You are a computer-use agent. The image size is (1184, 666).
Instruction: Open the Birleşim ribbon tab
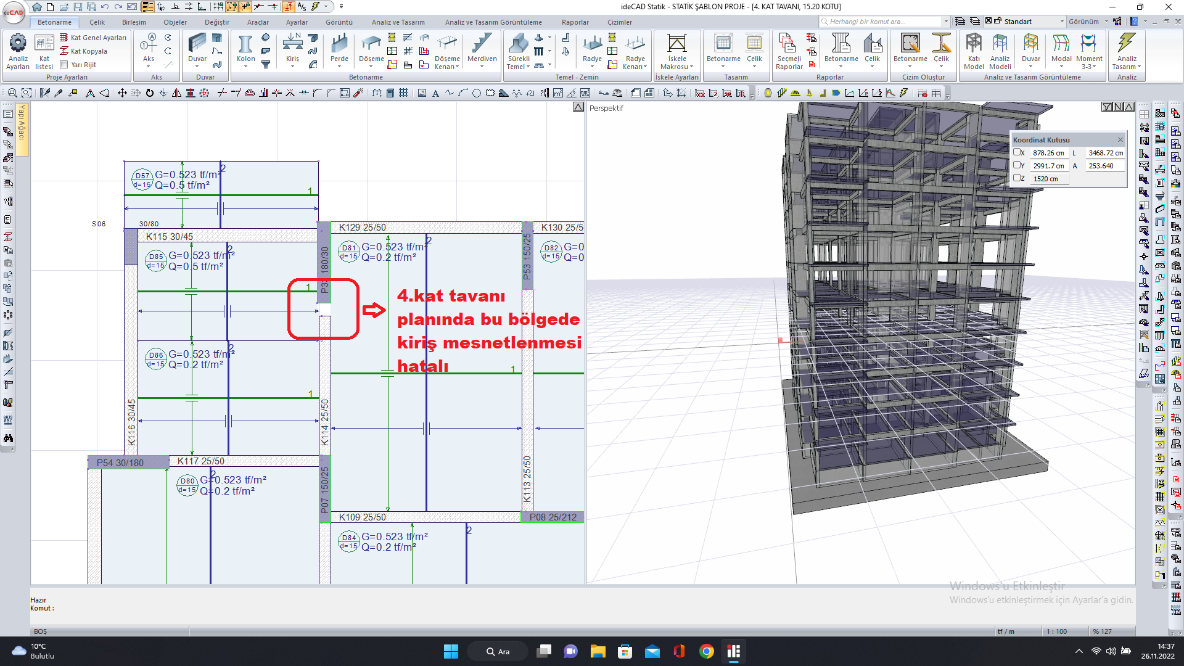[134, 22]
